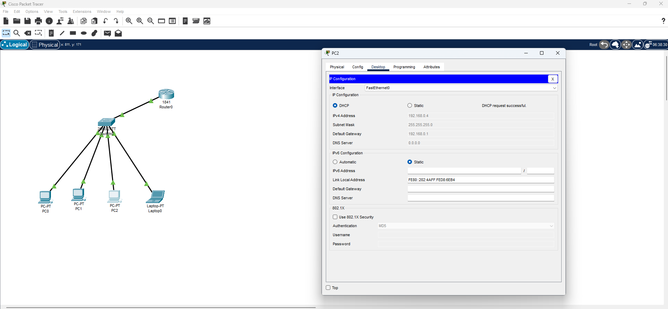This screenshot has height=309, width=668.
Task: Click the Copy toolbar icon
Action: click(83, 21)
